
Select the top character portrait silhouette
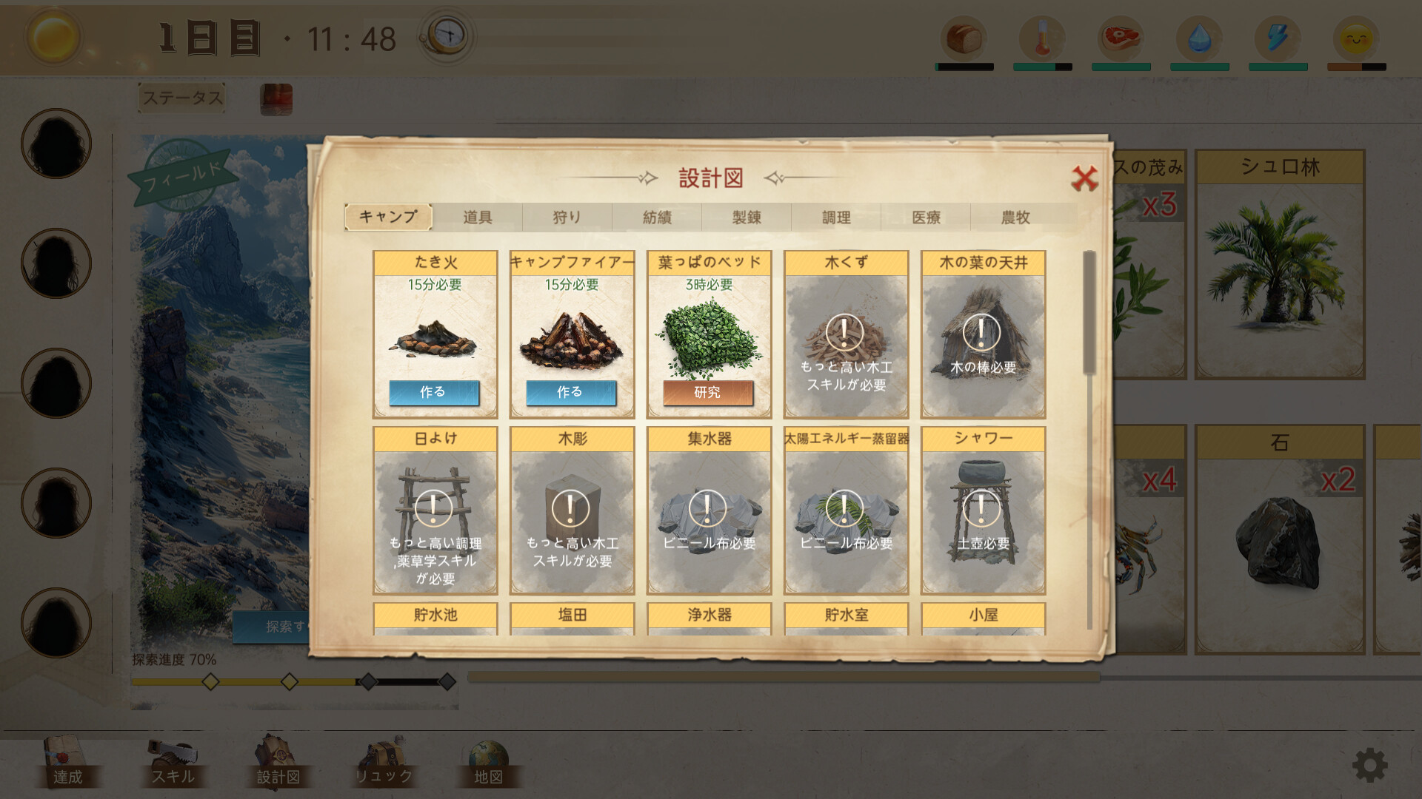point(56,144)
